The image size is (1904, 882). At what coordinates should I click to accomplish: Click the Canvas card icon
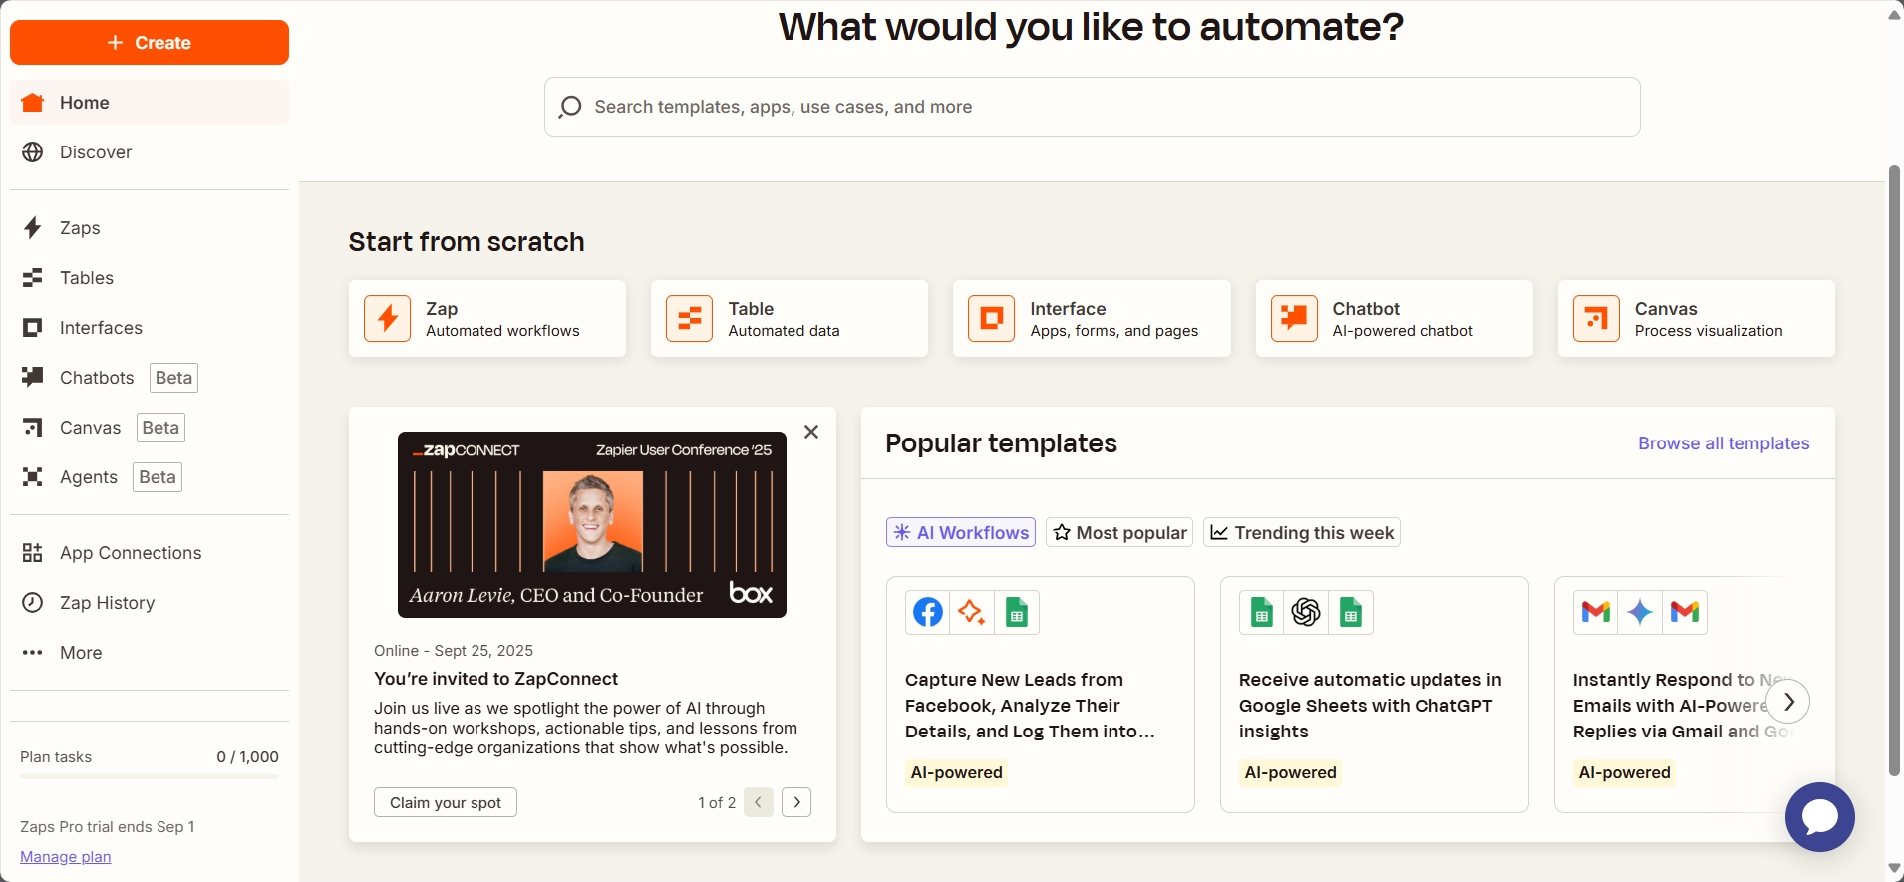tap(1596, 319)
